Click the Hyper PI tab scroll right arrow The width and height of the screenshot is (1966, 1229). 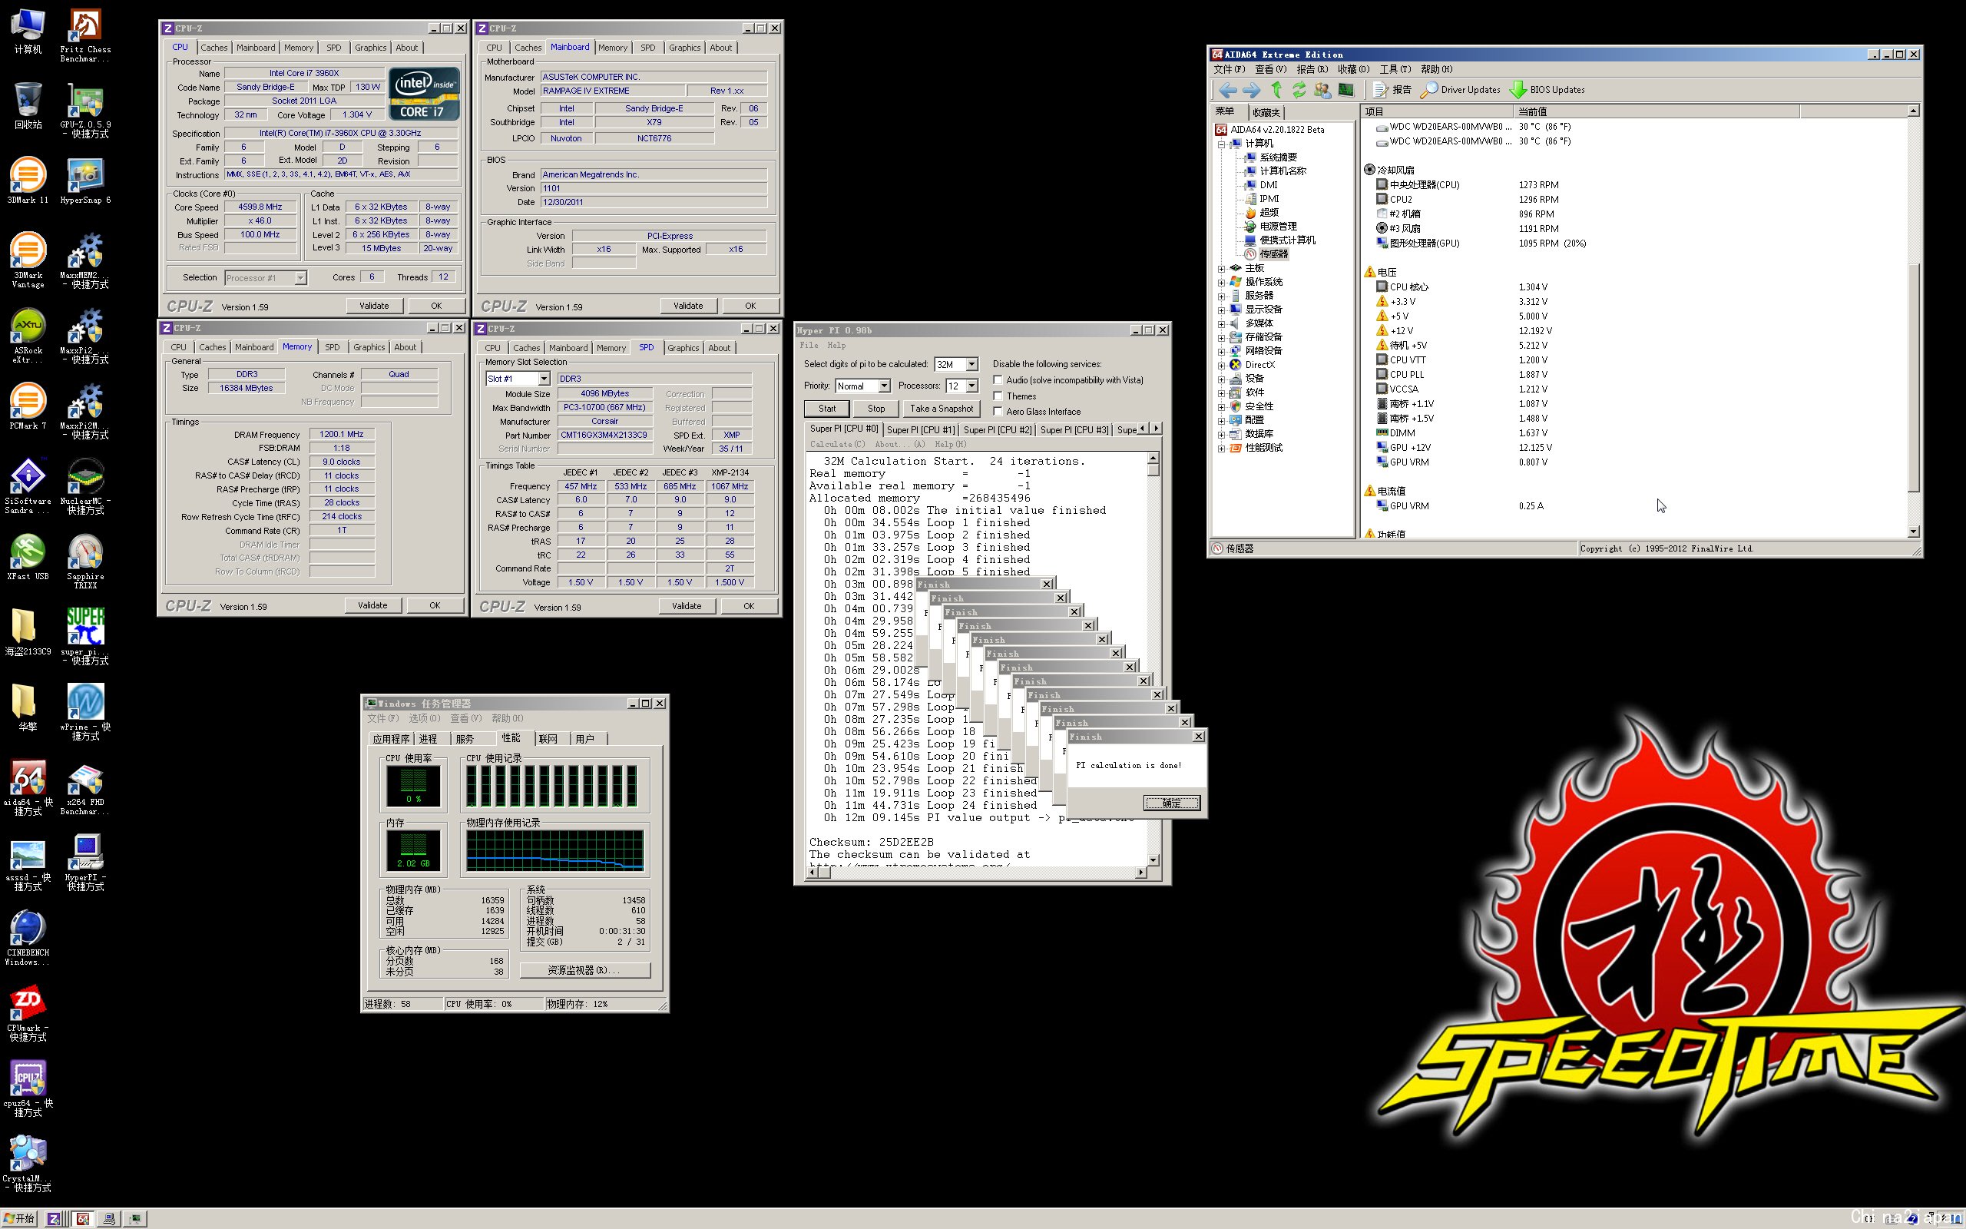pos(1156,429)
